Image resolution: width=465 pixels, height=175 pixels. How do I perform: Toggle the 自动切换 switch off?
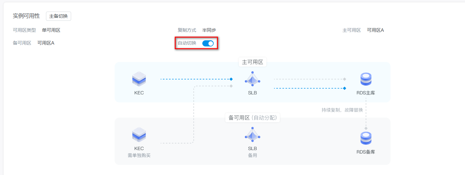208,43
